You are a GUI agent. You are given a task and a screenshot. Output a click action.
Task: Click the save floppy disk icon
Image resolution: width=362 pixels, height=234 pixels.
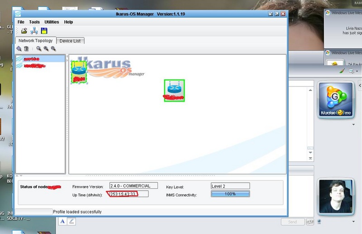[x=44, y=31]
